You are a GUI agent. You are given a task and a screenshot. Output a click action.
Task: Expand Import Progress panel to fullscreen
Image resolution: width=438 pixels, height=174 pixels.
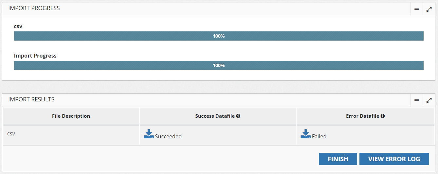tap(429, 9)
